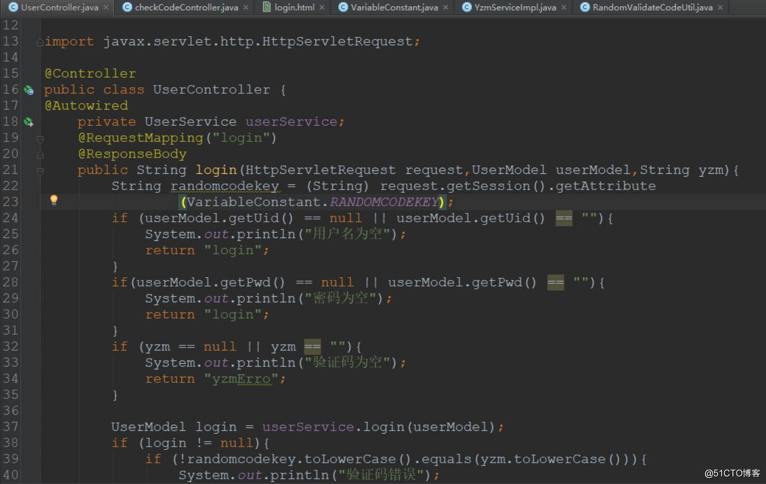Toggle the fold marker beside @RequestMapping line

click(40, 138)
